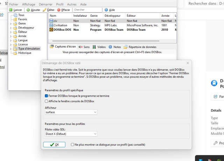Expand the Éditeur tree node

pyautogui.click(x=11, y=32)
